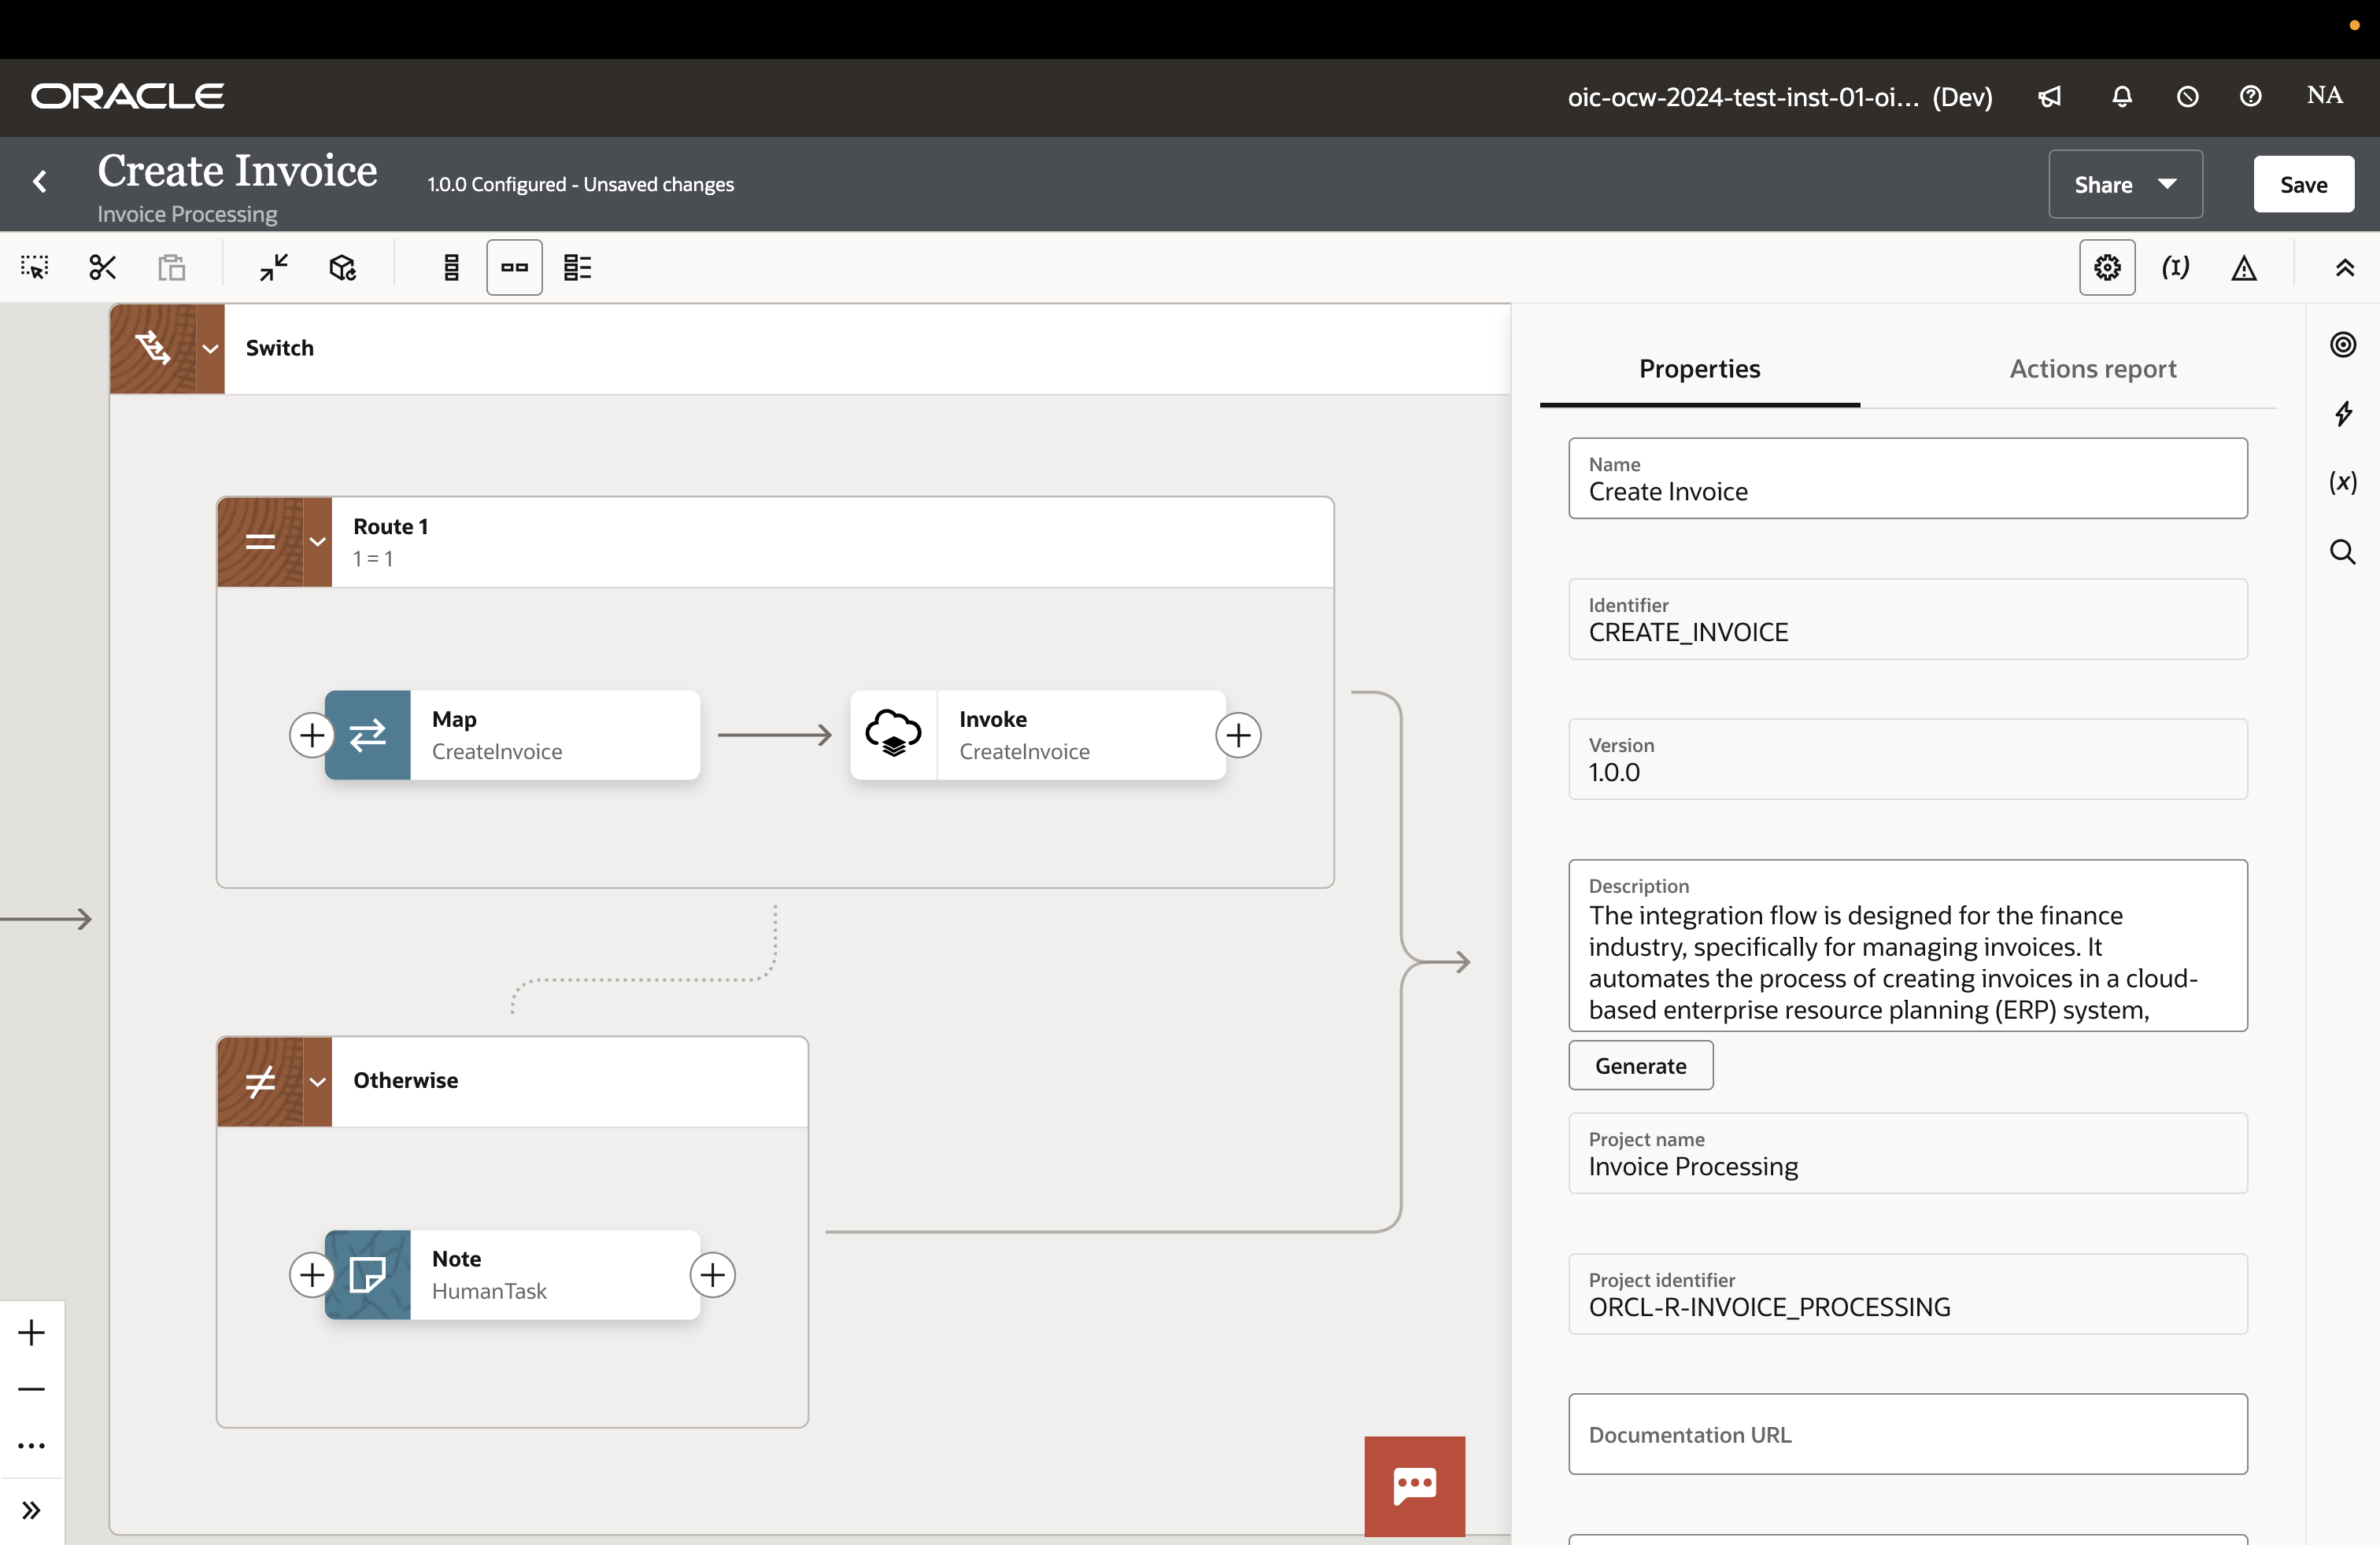
Task: Open the horizontal layout view icon
Action: (x=514, y=267)
